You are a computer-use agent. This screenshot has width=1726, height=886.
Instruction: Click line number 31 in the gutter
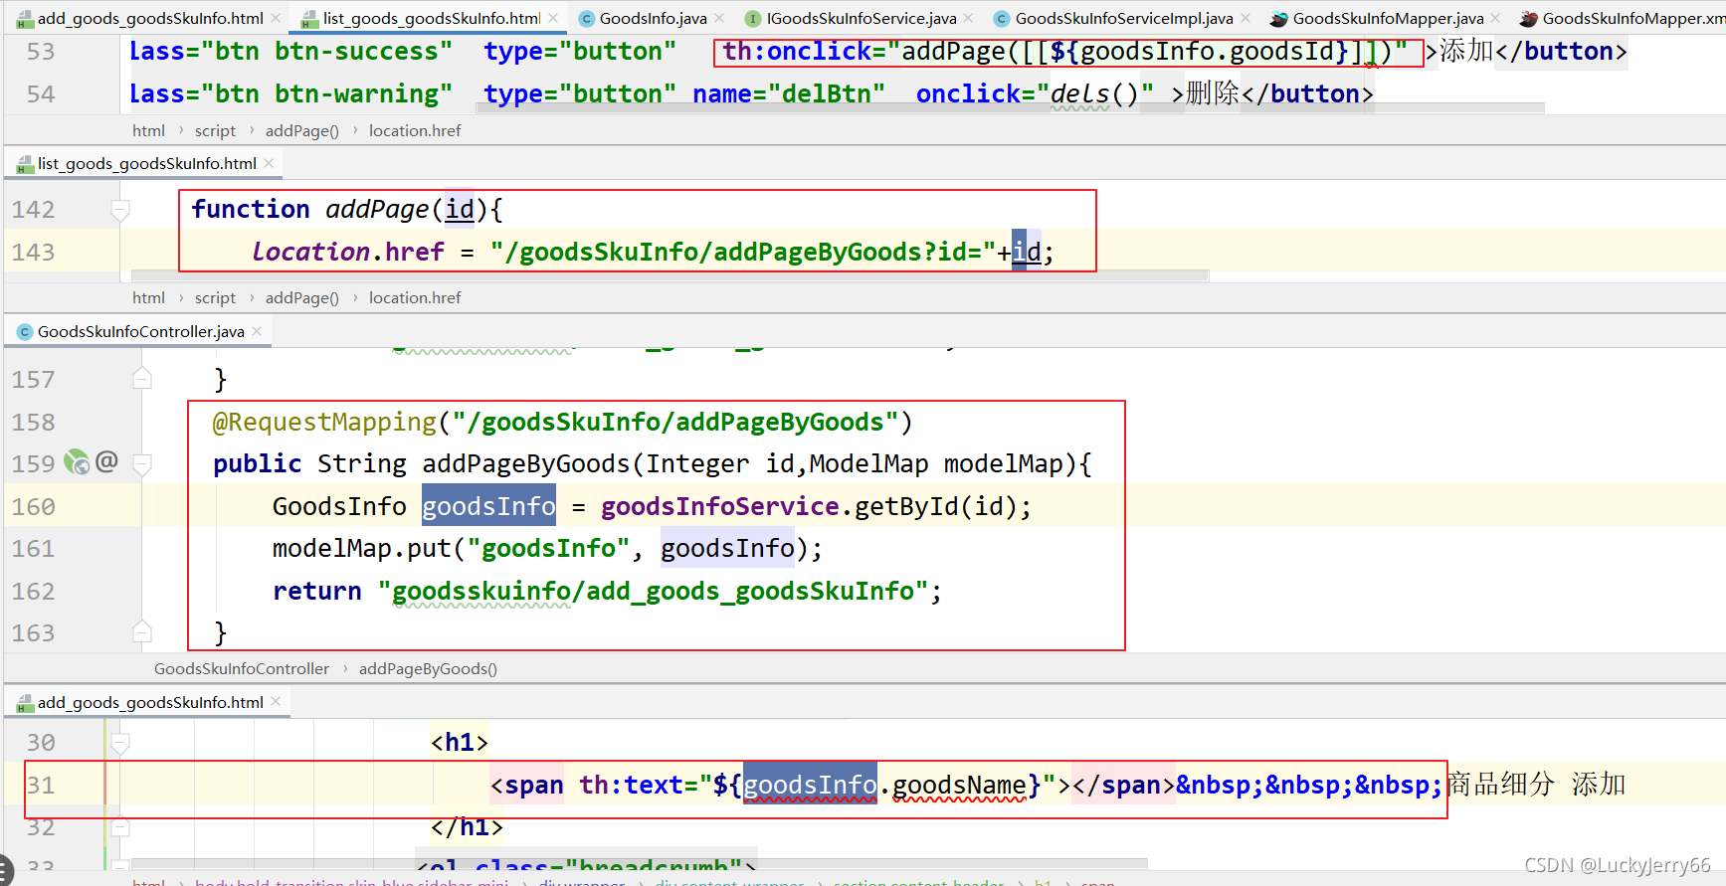pyautogui.click(x=41, y=785)
